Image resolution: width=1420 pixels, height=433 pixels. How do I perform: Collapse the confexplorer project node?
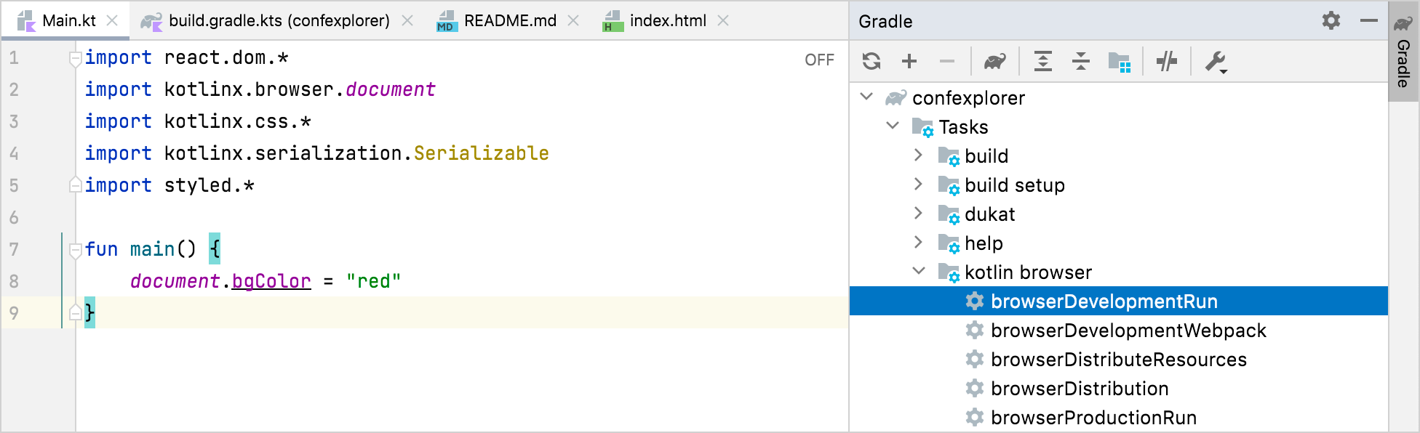866,97
